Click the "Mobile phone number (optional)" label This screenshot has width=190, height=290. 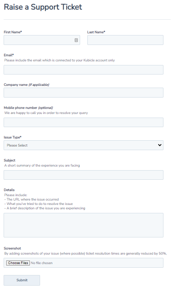28,108
